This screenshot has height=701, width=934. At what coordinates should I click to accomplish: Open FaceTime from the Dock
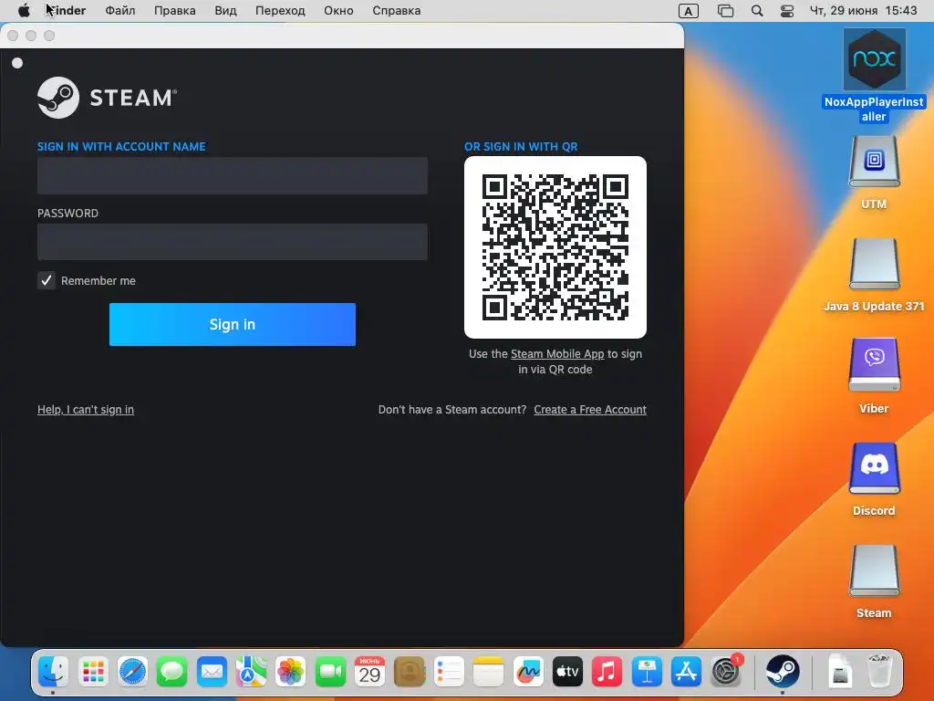[x=330, y=672]
